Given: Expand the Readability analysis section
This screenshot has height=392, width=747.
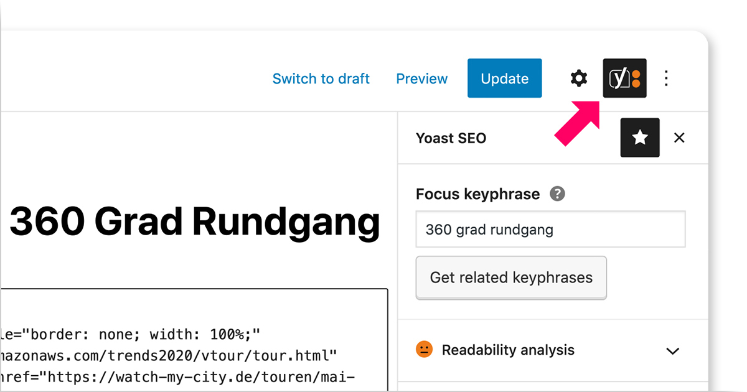Looking at the screenshot, I should (508, 350).
